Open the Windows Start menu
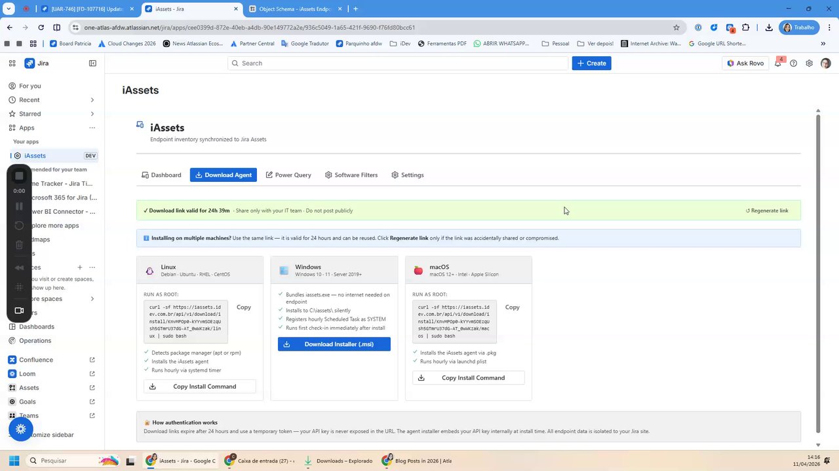 [x=14, y=461]
